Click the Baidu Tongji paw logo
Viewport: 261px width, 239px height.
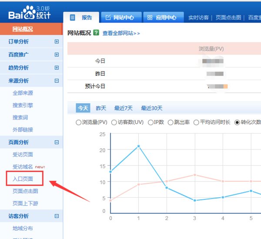click(29, 12)
